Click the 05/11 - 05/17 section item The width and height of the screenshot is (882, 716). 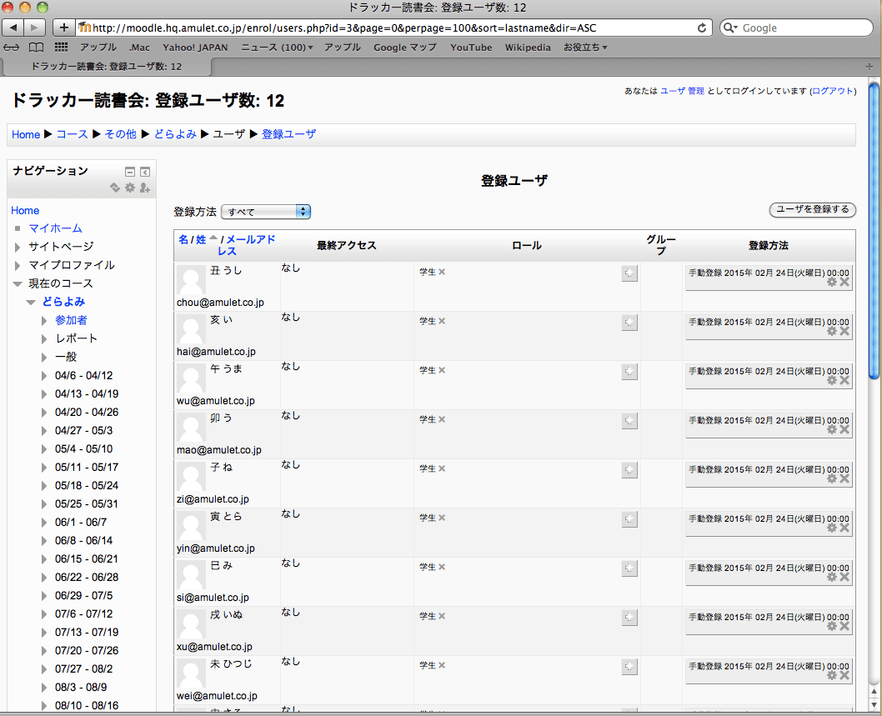pos(87,468)
